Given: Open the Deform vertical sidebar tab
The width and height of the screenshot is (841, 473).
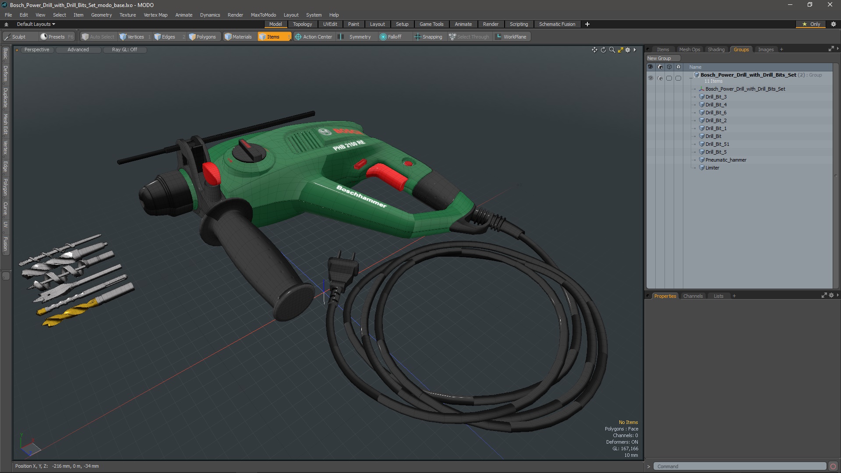Looking at the screenshot, I should tap(5, 74).
